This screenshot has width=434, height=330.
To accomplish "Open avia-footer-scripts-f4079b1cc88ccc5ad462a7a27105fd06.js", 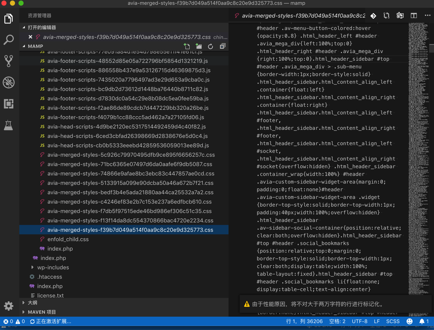I will coord(124,117).
